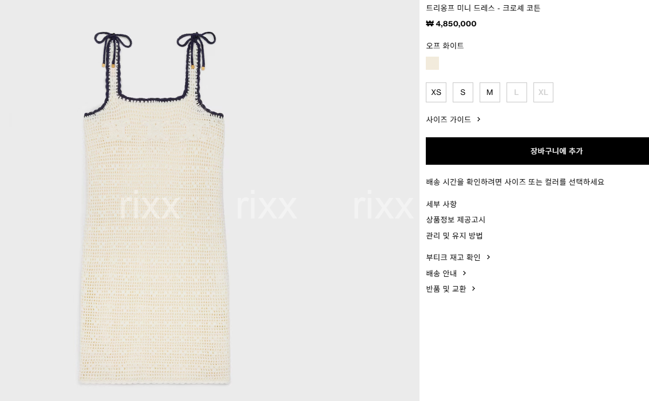
Task: Choose the unavailable size L option
Action: [x=517, y=92]
